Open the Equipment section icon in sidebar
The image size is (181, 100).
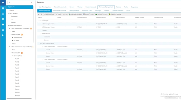3,3
